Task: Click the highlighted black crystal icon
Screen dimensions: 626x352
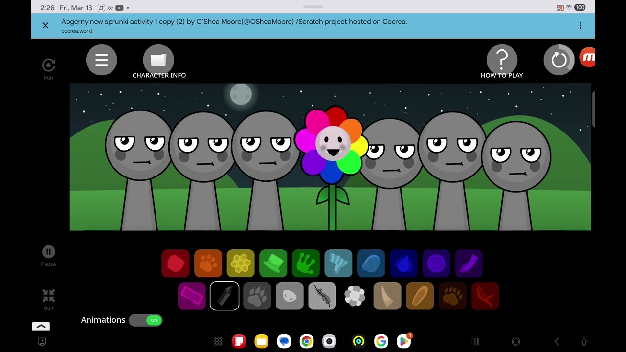Action: 224,296
